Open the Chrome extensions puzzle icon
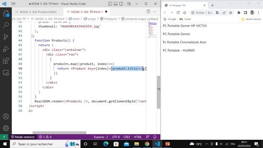 click(239, 13)
